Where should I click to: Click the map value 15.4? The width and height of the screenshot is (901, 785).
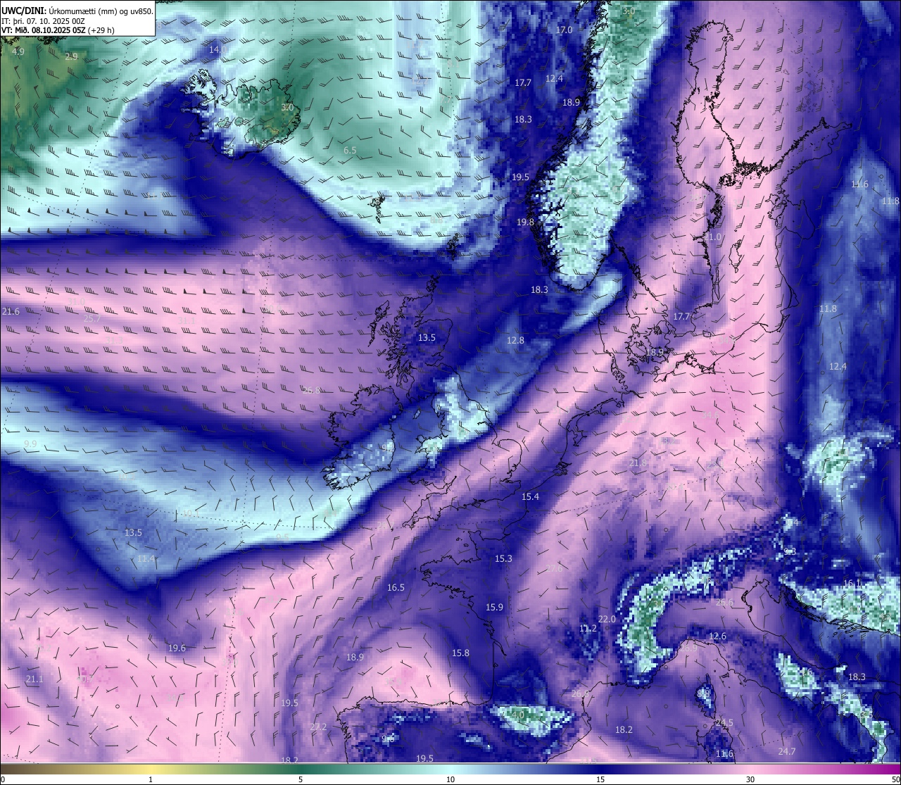click(530, 496)
